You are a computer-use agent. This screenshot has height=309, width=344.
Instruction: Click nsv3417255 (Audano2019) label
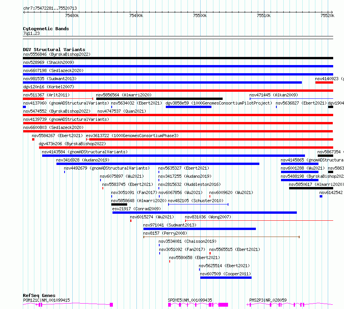coord(185,176)
